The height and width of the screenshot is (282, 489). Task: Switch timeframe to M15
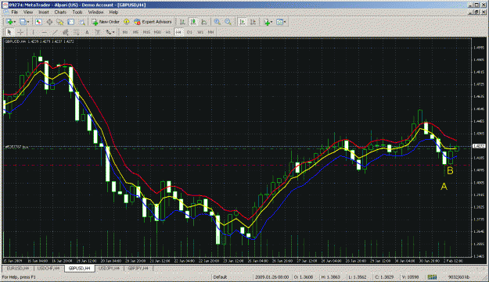146,32
